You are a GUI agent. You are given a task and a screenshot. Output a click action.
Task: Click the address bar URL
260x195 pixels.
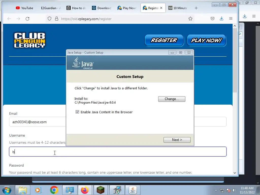click(86, 19)
